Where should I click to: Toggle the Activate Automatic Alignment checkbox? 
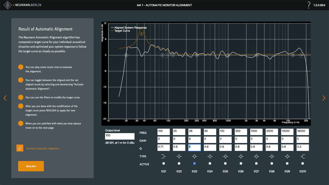coord(20,148)
